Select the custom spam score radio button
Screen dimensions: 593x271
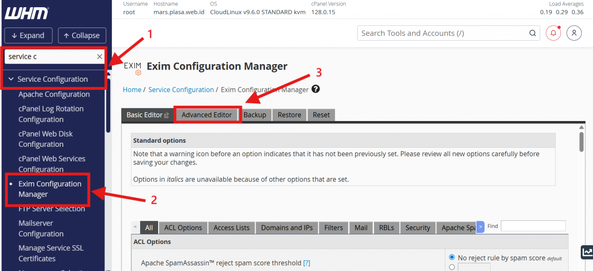point(452,267)
